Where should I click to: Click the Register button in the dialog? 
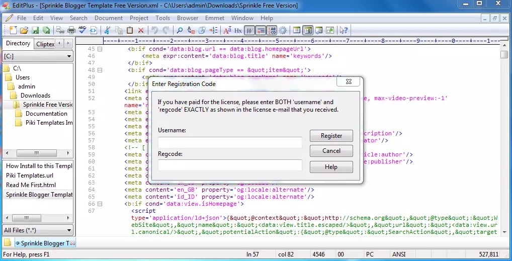click(x=331, y=136)
